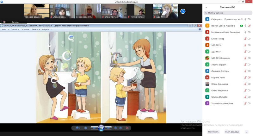Select ЗДО №25 video thumbnail

click(165, 11)
